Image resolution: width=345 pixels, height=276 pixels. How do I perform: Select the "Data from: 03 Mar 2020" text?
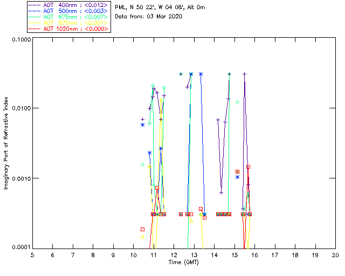149,17
